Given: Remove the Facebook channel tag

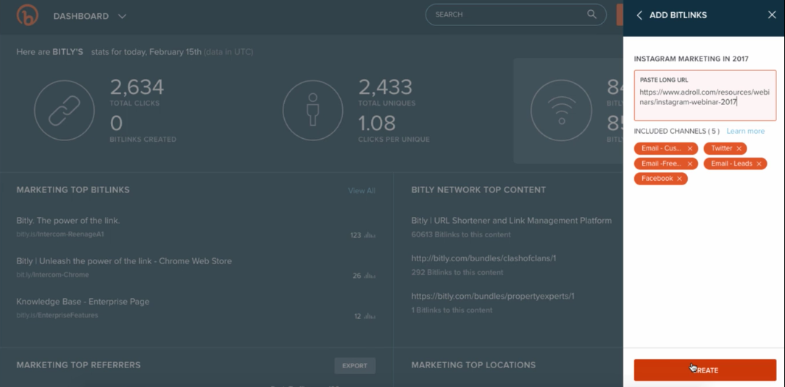Looking at the screenshot, I should pyautogui.click(x=679, y=179).
